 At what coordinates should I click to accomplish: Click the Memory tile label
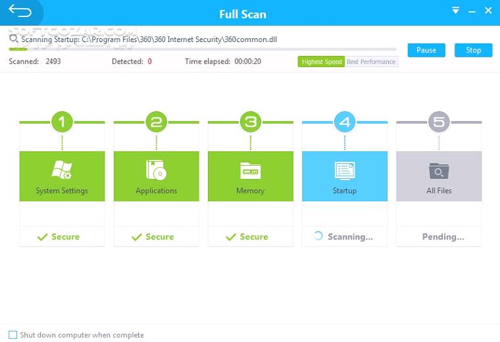(x=250, y=191)
